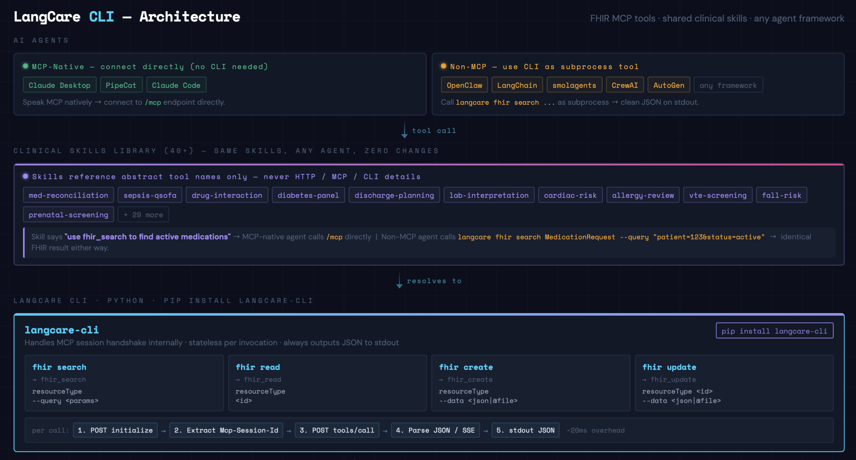The image size is (856, 460).
Task: Select the AutoGen chip
Action: tap(669, 85)
